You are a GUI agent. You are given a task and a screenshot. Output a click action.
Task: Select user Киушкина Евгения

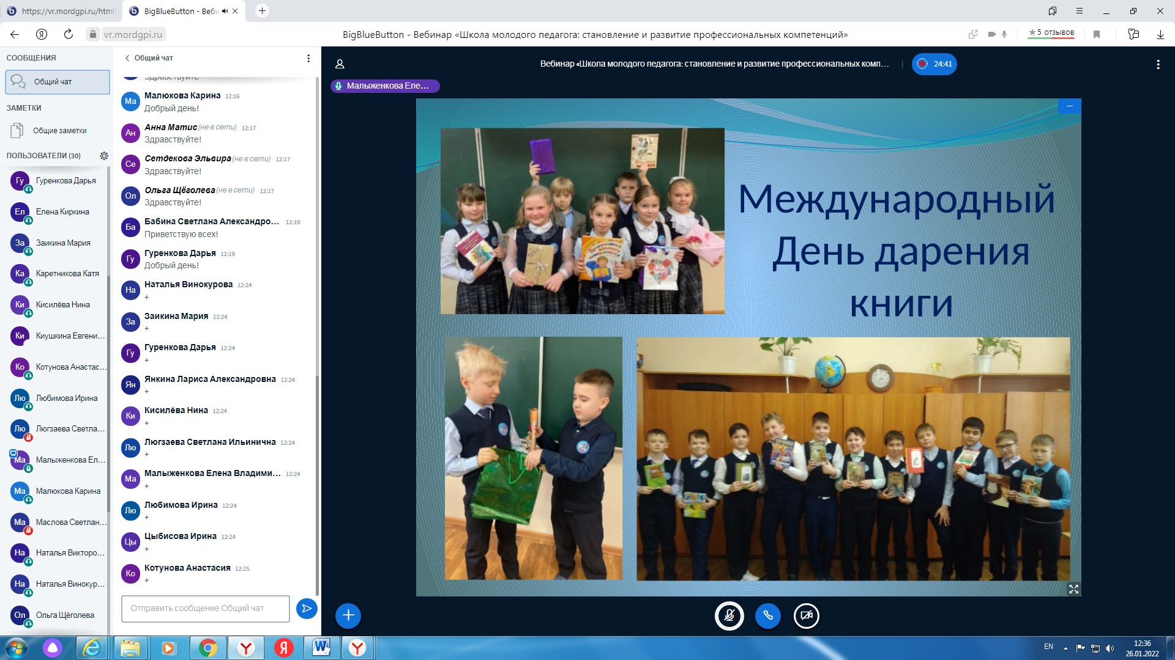(x=58, y=336)
